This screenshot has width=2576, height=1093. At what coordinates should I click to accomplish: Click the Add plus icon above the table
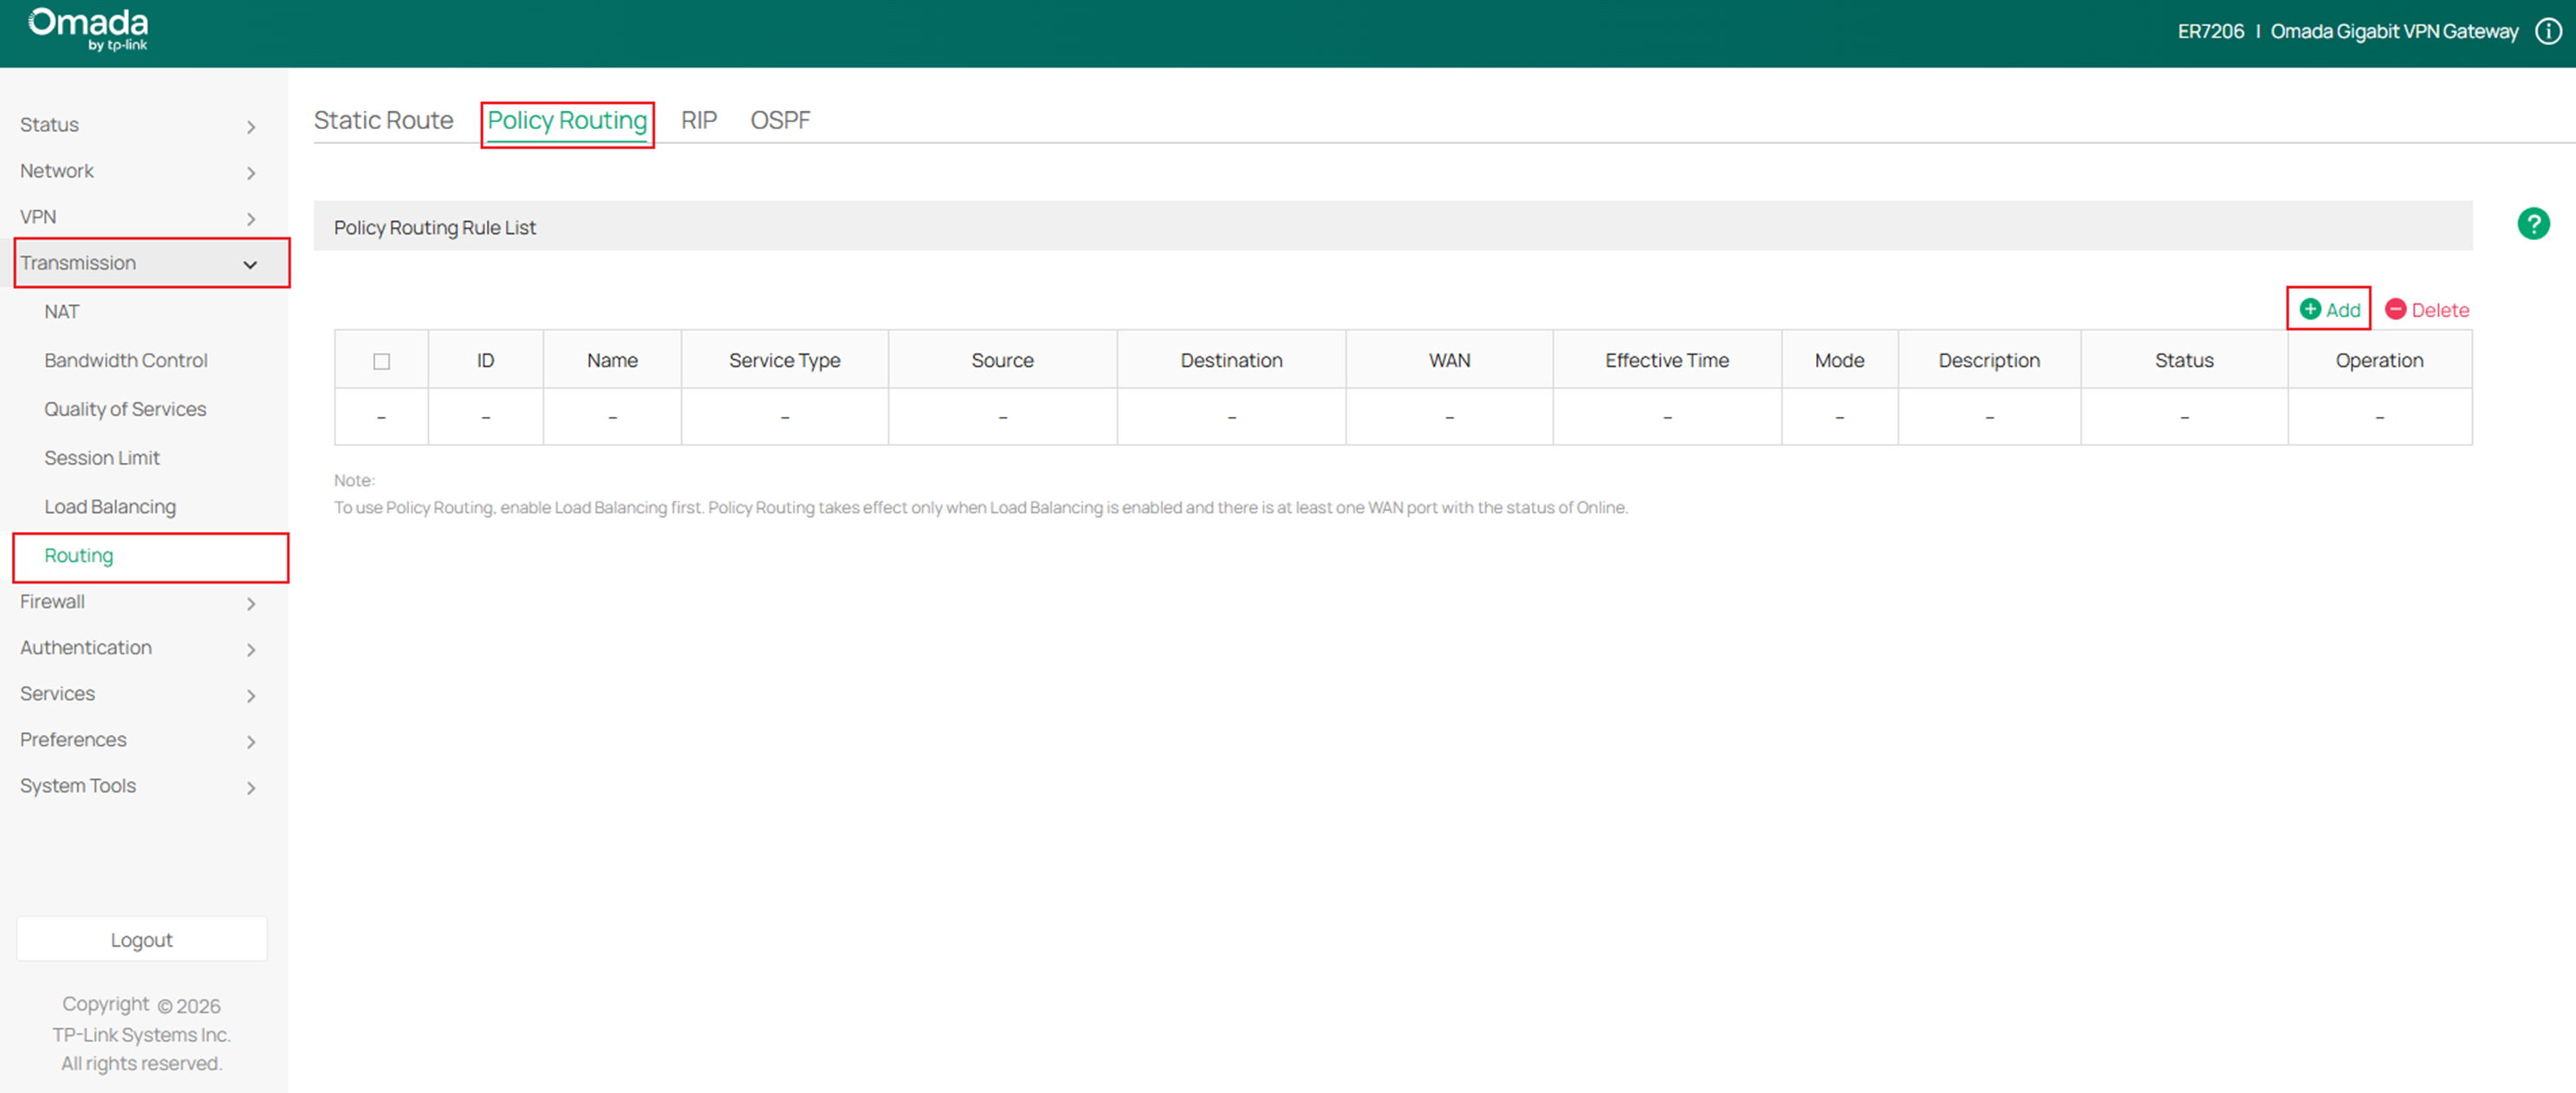pyautogui.click(x=2309, y=309)
